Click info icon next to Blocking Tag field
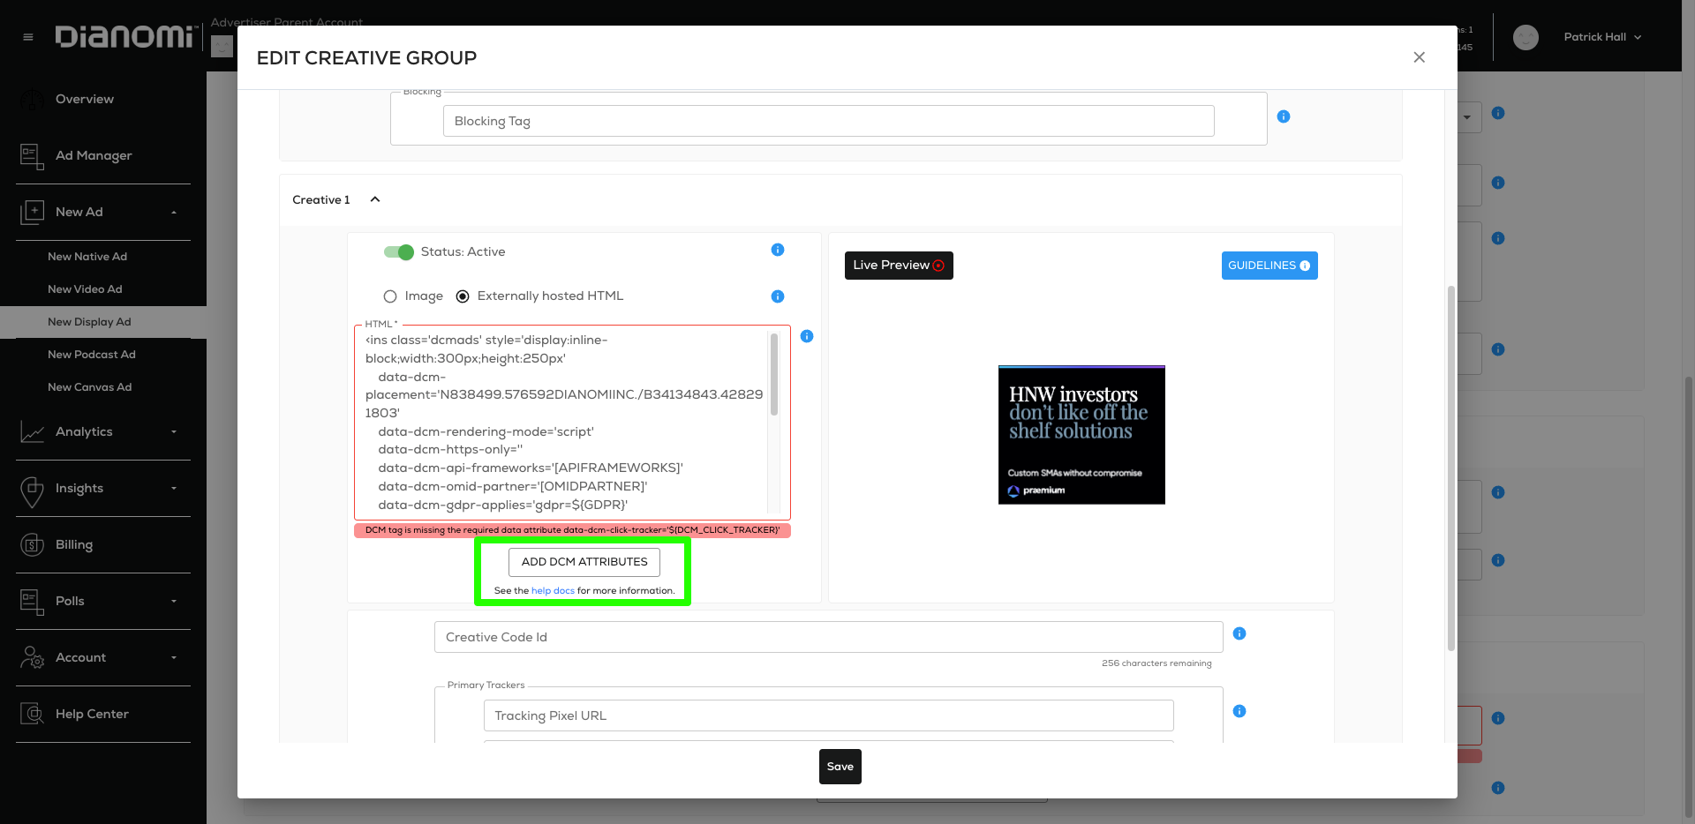 tap(1284, 116)
